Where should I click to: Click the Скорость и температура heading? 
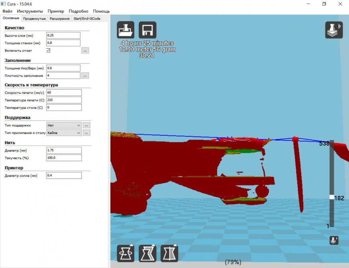(31, 85)
